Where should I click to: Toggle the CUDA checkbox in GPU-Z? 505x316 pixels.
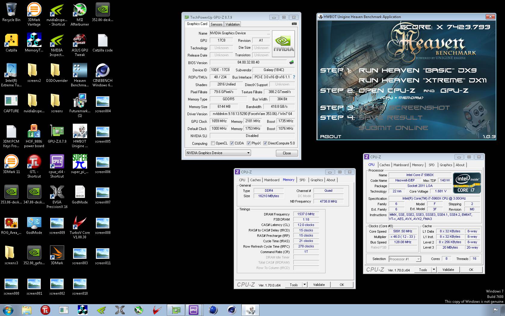[232, 143]
